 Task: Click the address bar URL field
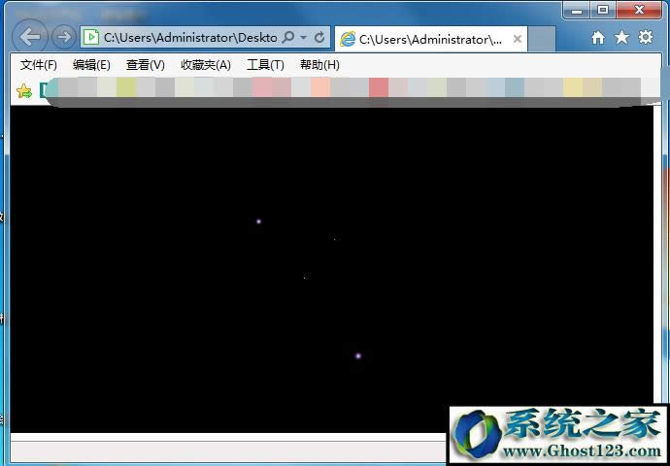click(189, 38)
